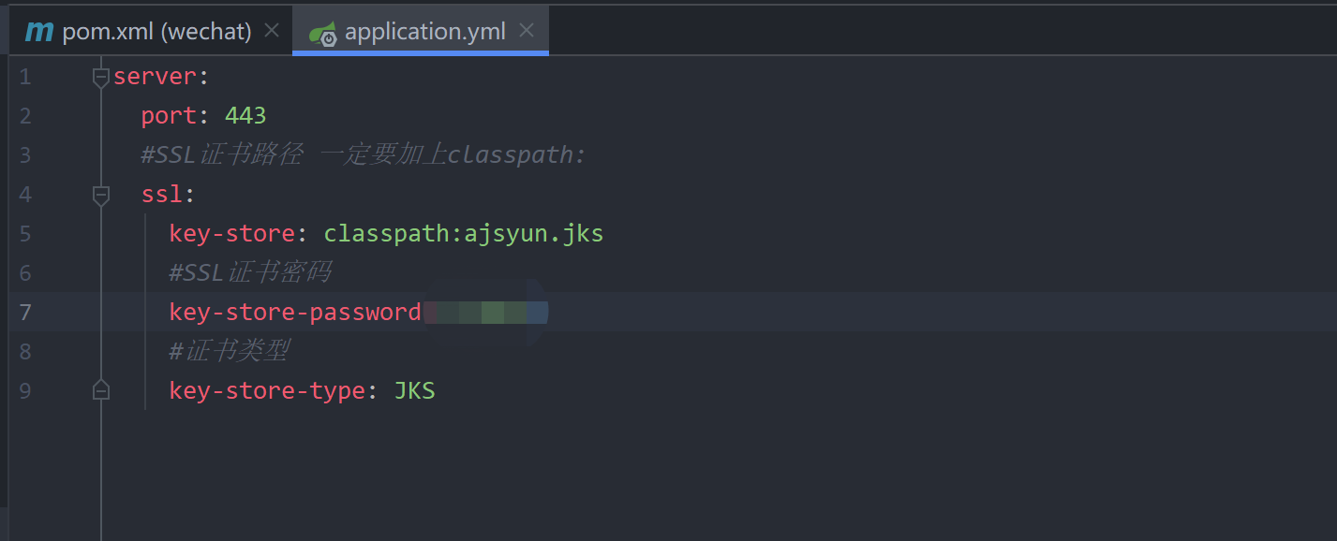Close the pom.xml (wechat) tab

click(272, 31)
